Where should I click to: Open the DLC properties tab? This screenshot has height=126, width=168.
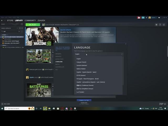tap(57, 70)
